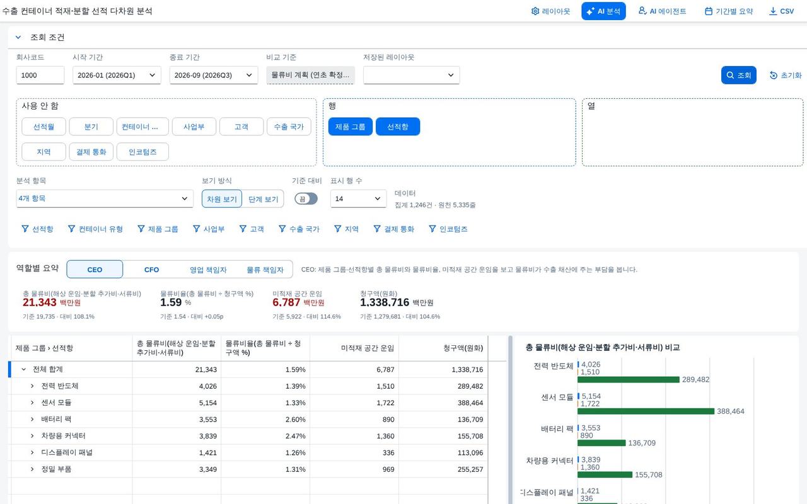The width and height of the screenshot is (807, 504).
Task: Select the CEO role tab
Action: point(95,270)
